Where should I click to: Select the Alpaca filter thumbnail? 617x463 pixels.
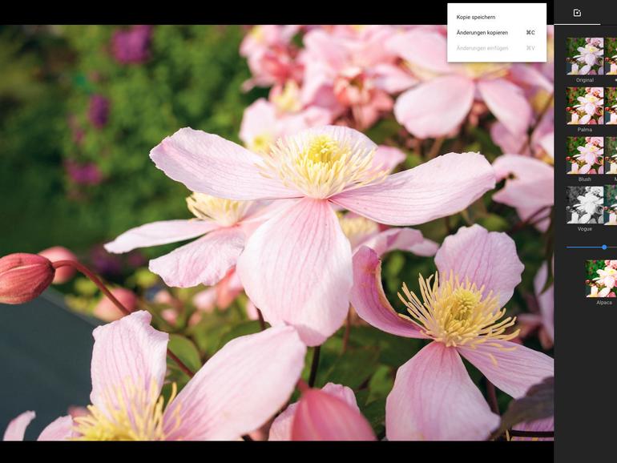click(601, 279)
